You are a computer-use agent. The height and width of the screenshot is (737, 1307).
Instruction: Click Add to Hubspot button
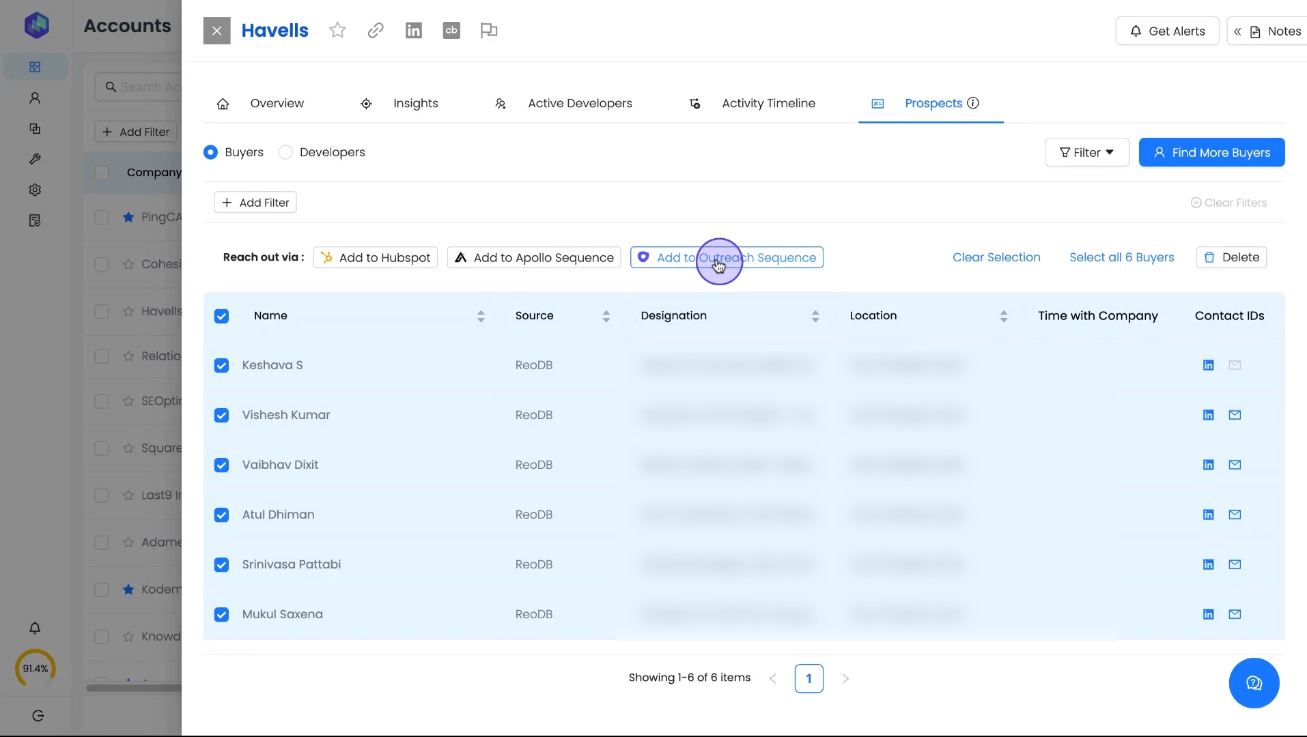tap(376, 258)
